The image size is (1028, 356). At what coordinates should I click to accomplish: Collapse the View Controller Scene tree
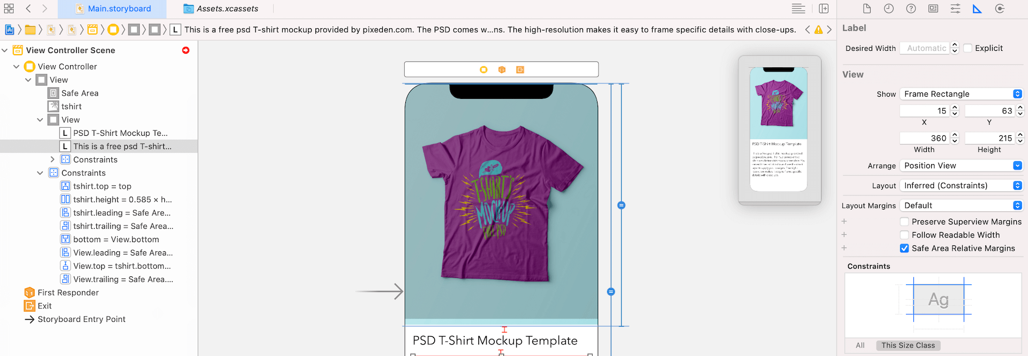point(5,50)
